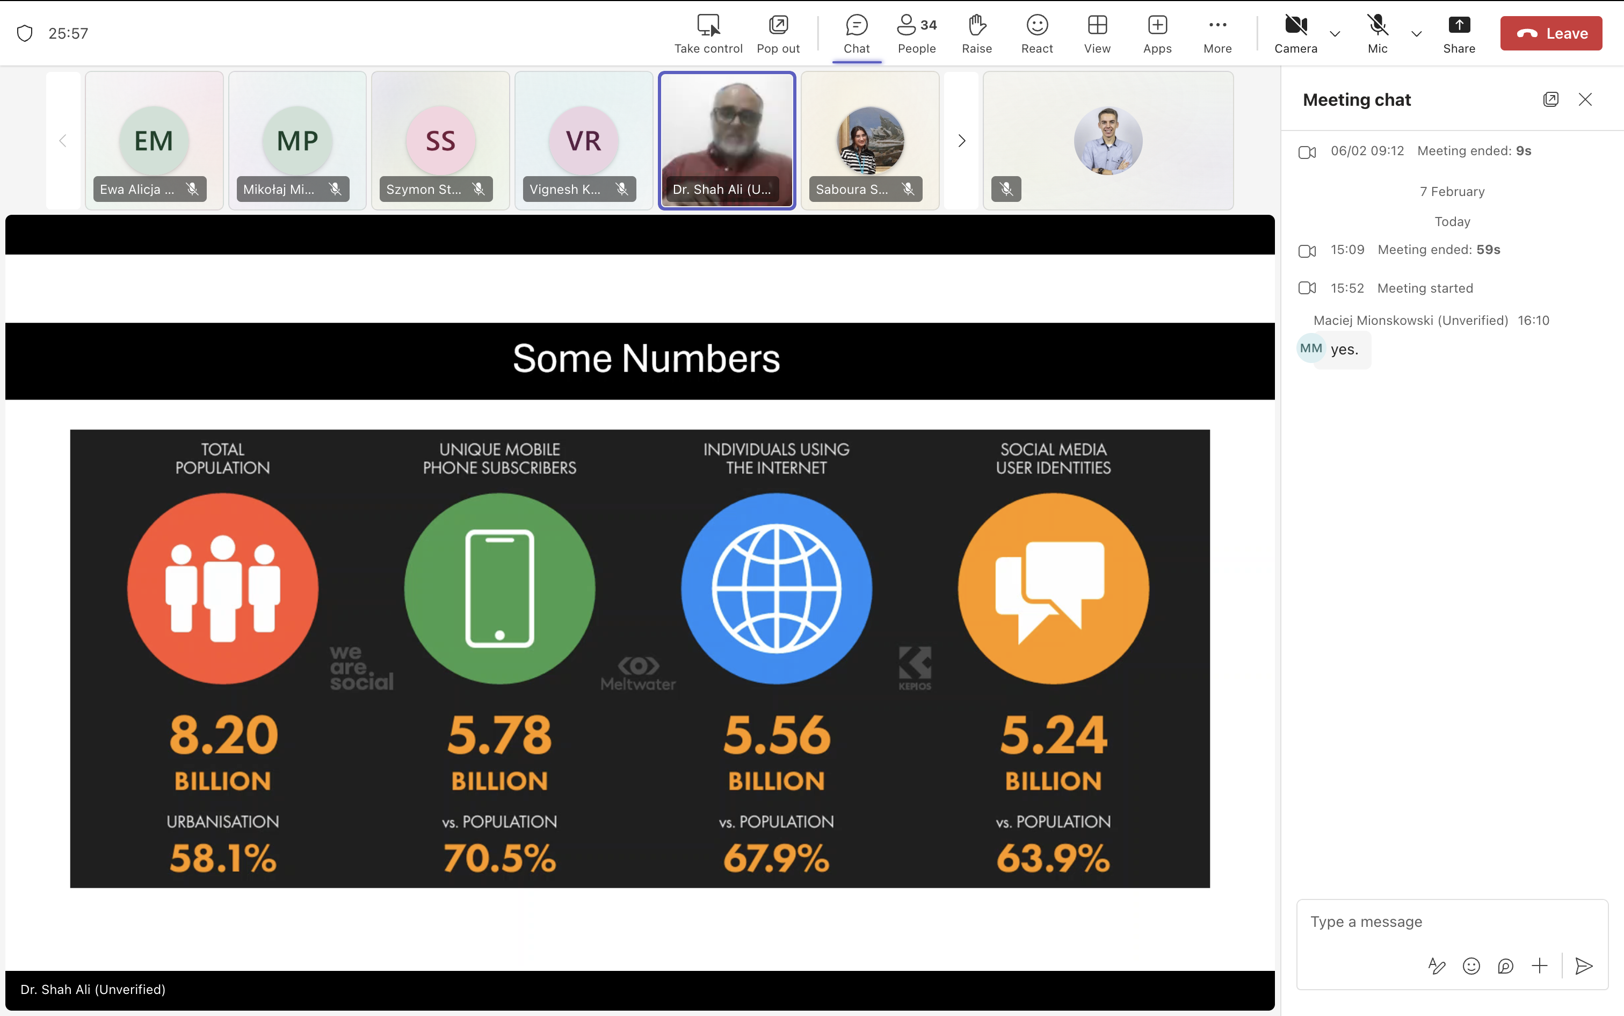Screen dimensions: 1624x1016
Task: Raise your hand in the meeting
Action: click(976, 34)
